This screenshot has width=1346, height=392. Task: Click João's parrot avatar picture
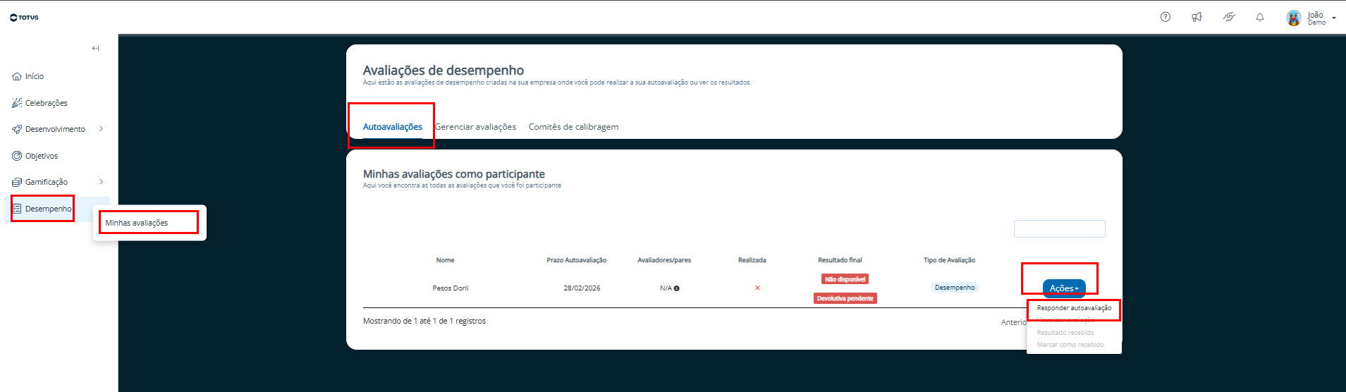[1294, 18]
